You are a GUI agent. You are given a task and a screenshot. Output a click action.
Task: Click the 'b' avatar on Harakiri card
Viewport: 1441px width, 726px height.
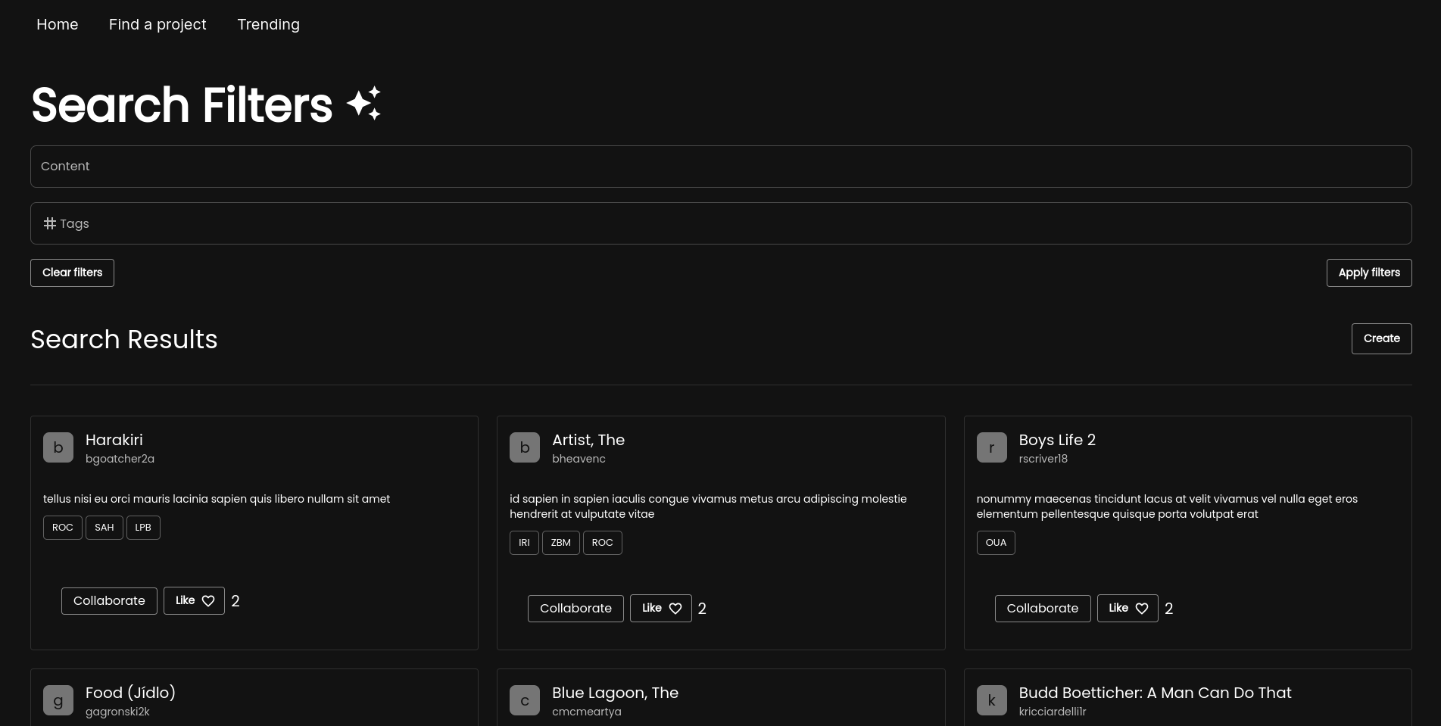[58, 447]
